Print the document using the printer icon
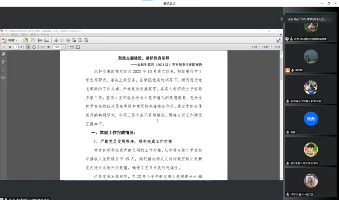The height and width of the screenshot is (200, 339). coord(40,40)
